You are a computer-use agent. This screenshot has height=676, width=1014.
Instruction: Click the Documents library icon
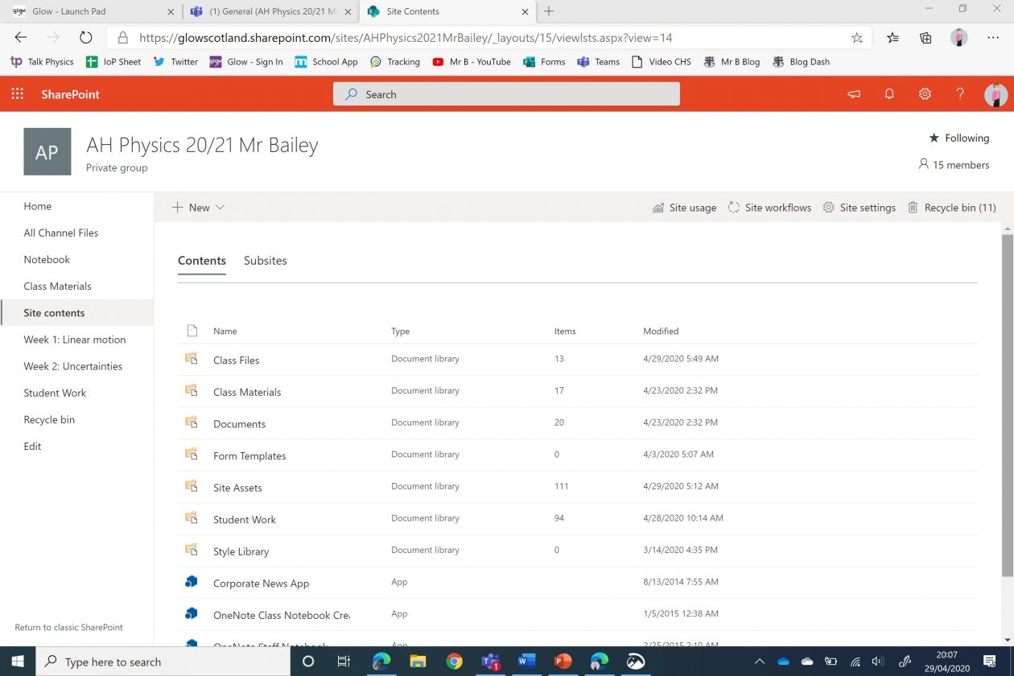click(192, 422)
